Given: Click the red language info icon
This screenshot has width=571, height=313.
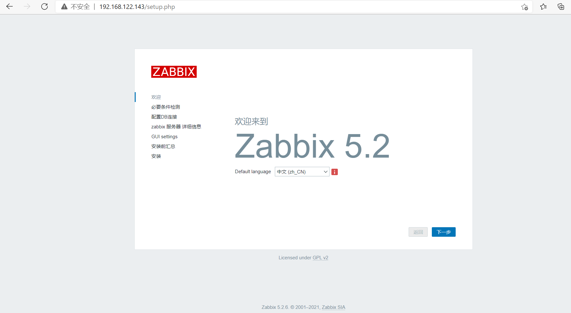Looking at the screenshot, I should click(x=335, y=172).
